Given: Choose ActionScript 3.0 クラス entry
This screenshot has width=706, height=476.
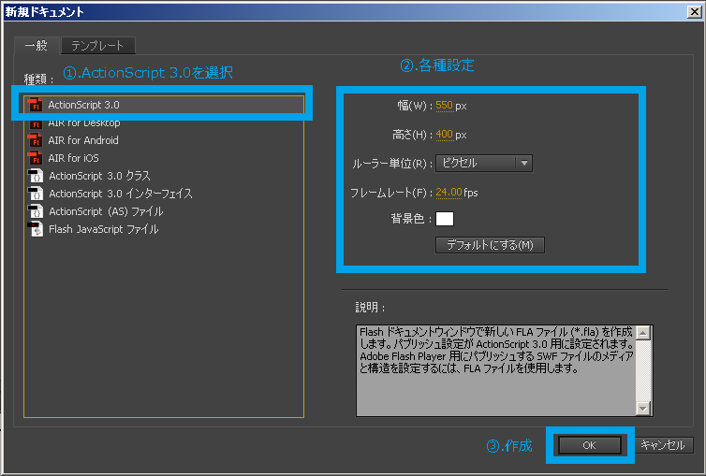Looking at the screenshot, I should tap(164, 176).
